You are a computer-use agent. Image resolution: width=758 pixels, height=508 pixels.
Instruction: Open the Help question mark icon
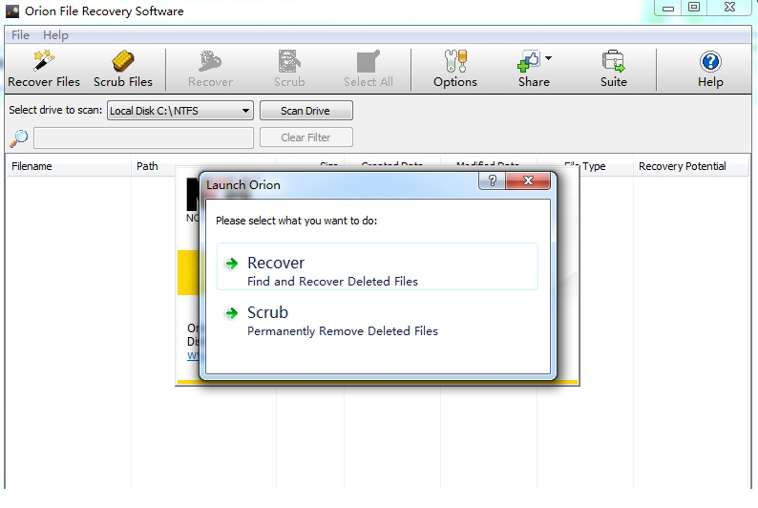(x=710, y=61)
